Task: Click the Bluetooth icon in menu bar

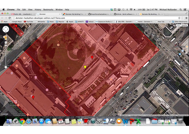Action: tap(127, 9)
